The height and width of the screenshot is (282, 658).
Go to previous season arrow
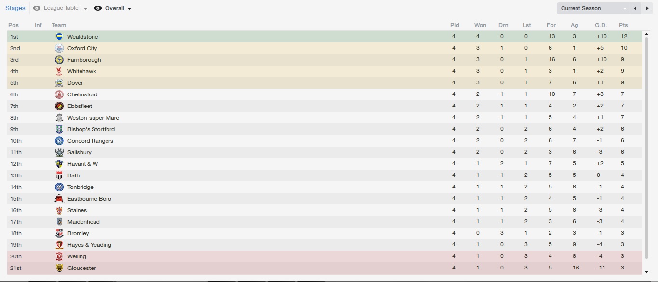[636, 8]
